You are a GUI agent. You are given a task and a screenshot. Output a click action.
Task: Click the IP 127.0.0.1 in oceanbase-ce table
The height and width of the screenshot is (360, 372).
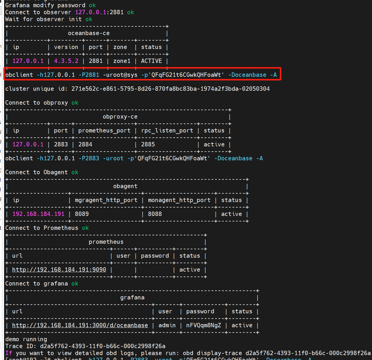tap(28, 61)
